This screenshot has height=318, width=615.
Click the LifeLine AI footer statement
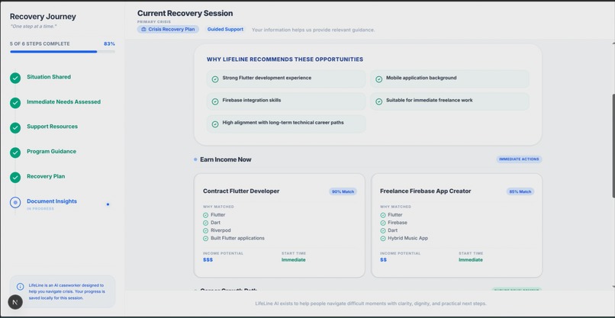[371, 304]
